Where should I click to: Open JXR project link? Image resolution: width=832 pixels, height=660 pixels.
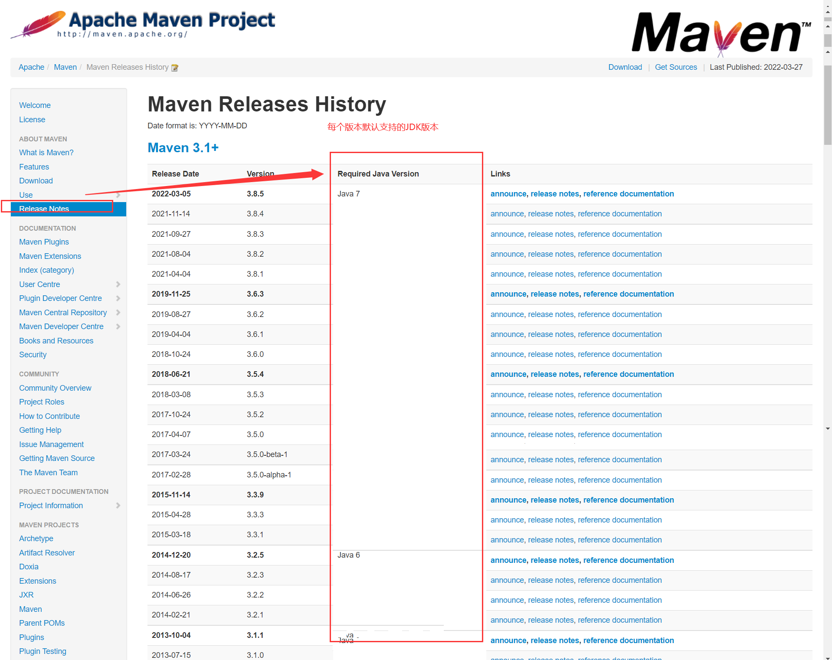coord(26,595)
